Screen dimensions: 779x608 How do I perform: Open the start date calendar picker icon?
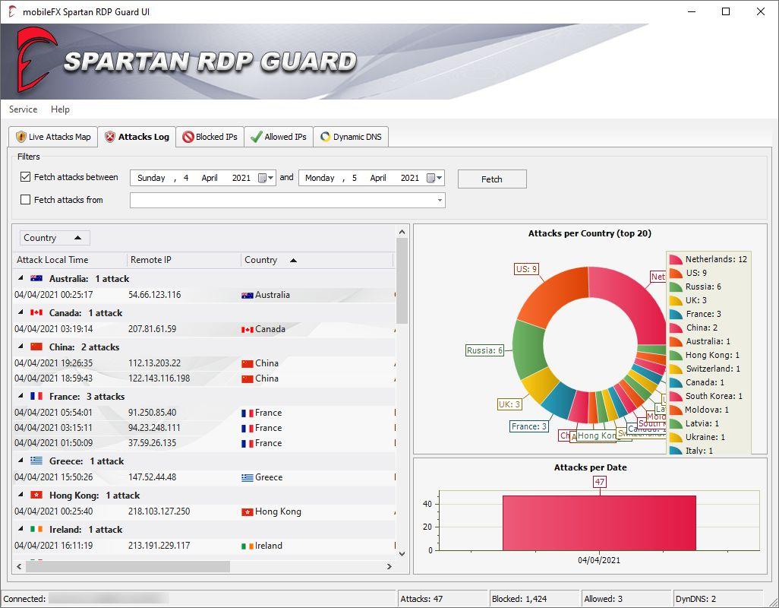coord(266,178)
